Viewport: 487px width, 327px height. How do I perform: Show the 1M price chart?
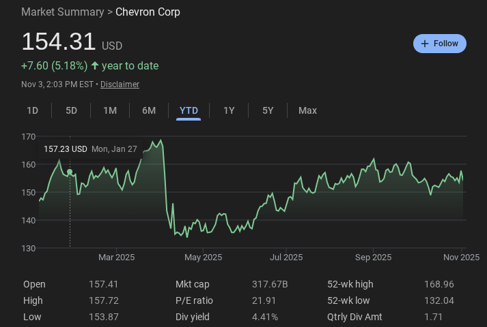(x=110, y=110)
